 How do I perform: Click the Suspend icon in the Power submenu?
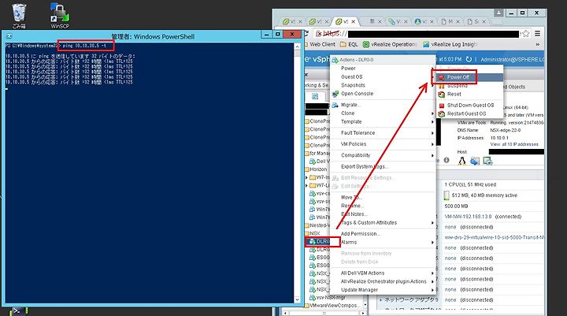coord(441,86)
